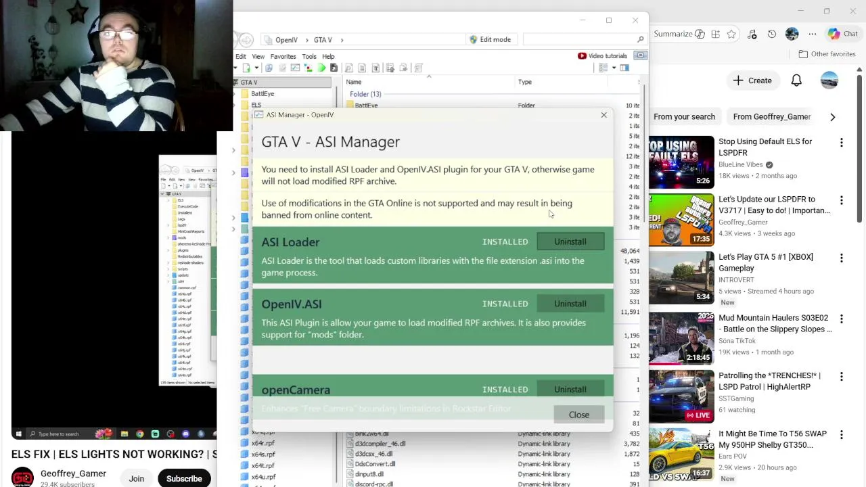This screenshot has width=866, height=487.
Task: Sort files by the Name column header
Action: [x=354, y=82]
